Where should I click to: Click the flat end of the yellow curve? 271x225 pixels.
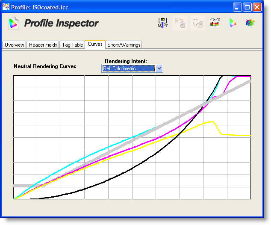(x=239, y=135)
